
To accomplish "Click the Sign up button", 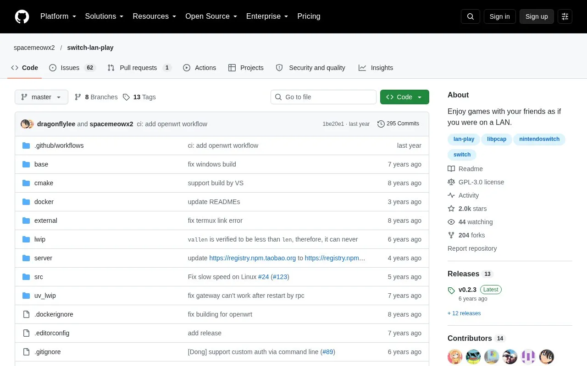I will pyautogui.click(x=537, y=16).
